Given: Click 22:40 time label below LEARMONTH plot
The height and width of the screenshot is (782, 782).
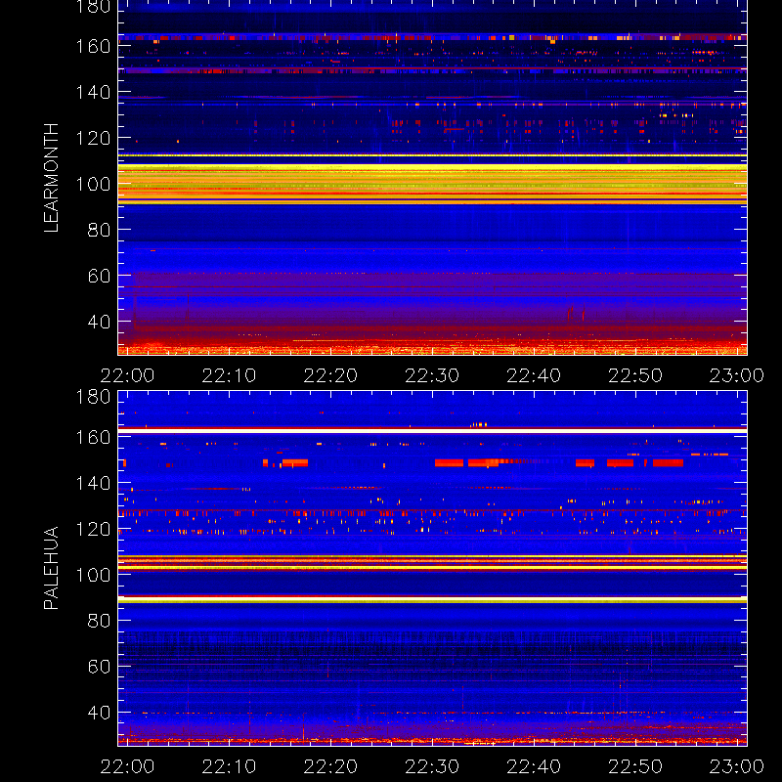Looking at the screenshot, I should coord(534,375).
